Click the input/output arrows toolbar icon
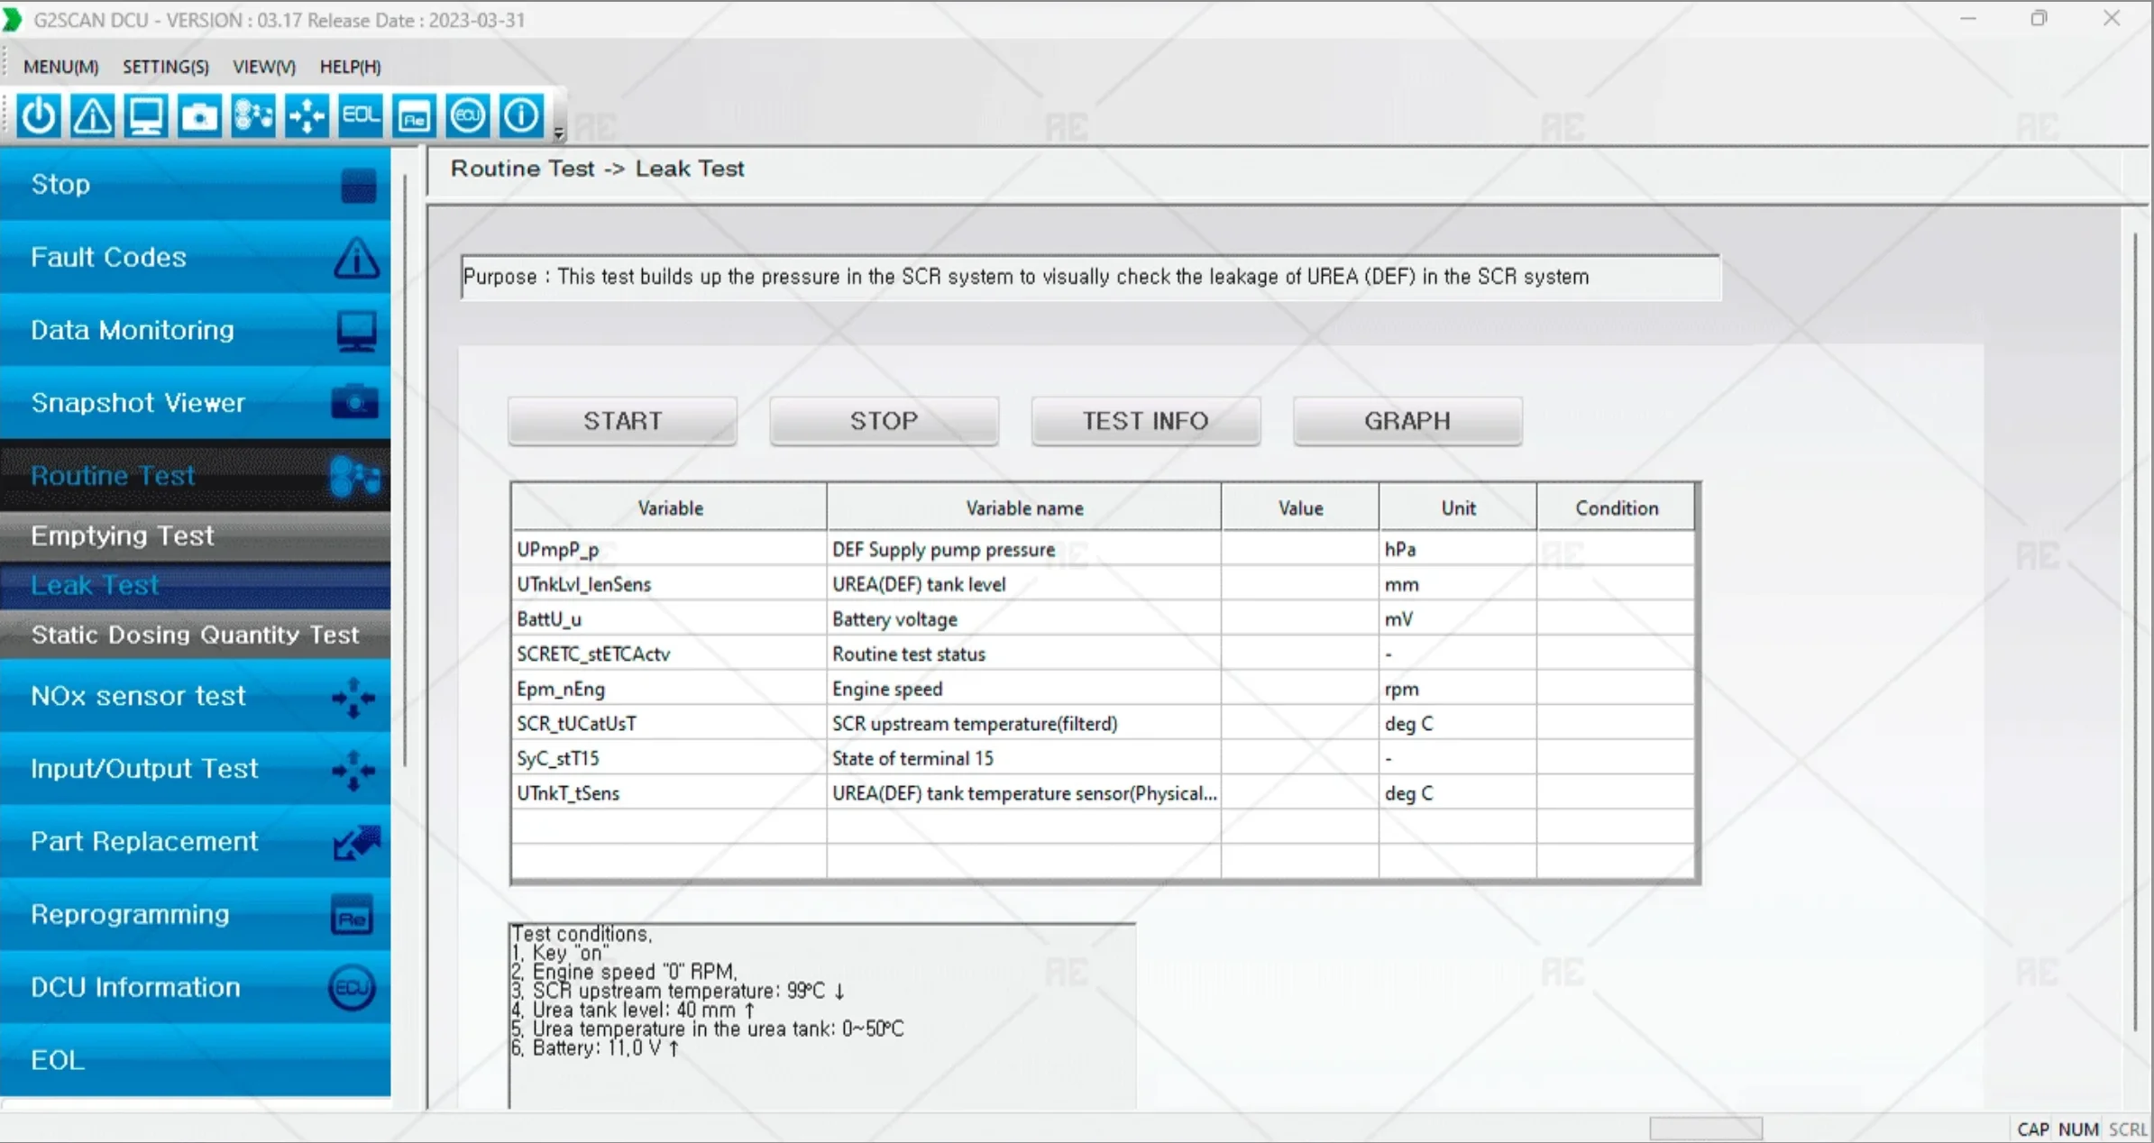The height and width of the screenshot is (1143, 2154). click(307, 116)
